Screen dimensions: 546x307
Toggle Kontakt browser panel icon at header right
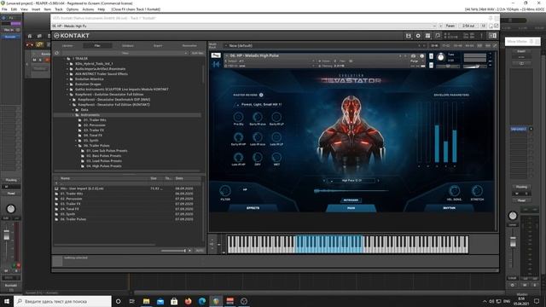pos(492,36)
